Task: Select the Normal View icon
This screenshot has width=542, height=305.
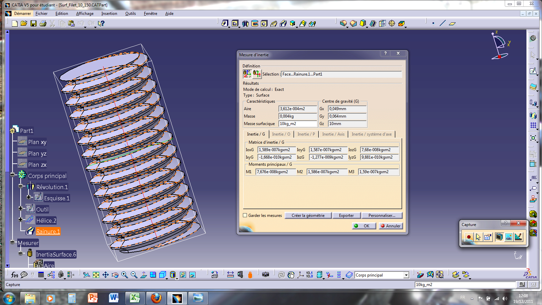Action: click(x=144, y=275)
